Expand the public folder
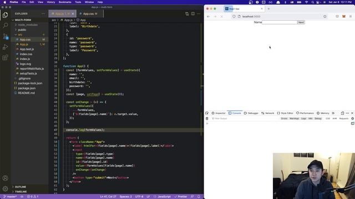Screen dimensions: 355x199 coord(22,30)
